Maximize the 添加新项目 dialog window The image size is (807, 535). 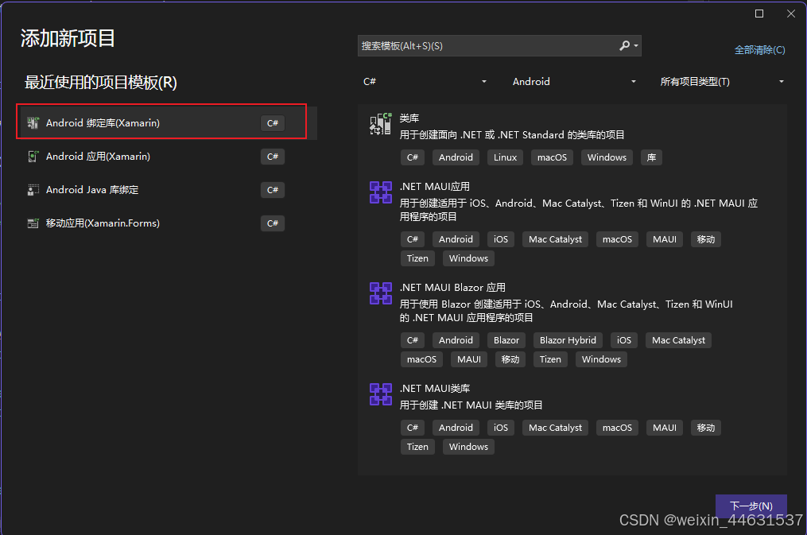(759, 14)
